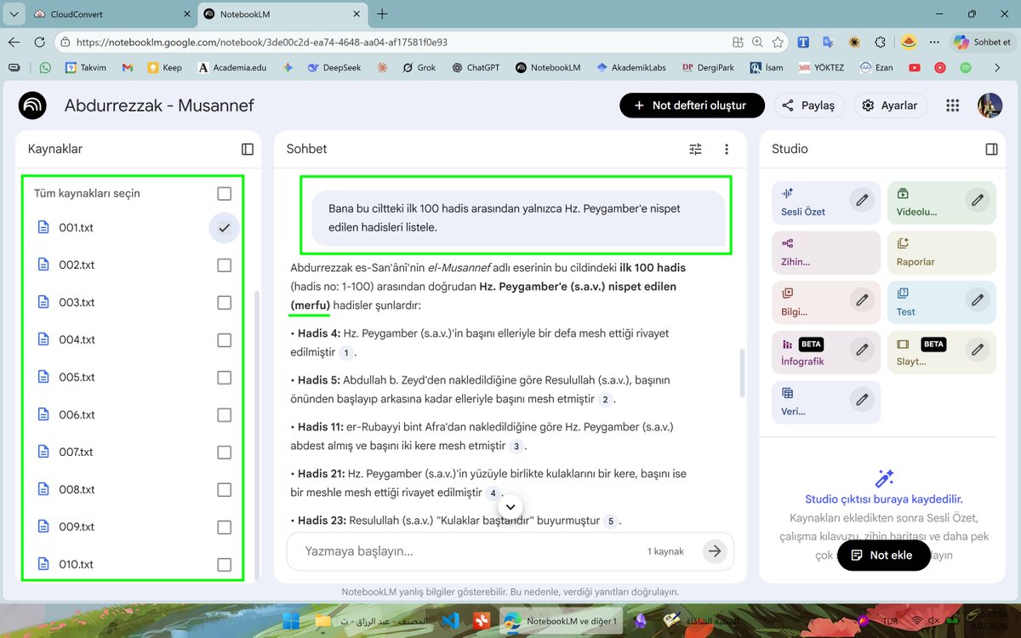This screenshot has height=638, width=1021.
Task: Edit Veri tablosu settings with pencil icon
Action: 862,399
